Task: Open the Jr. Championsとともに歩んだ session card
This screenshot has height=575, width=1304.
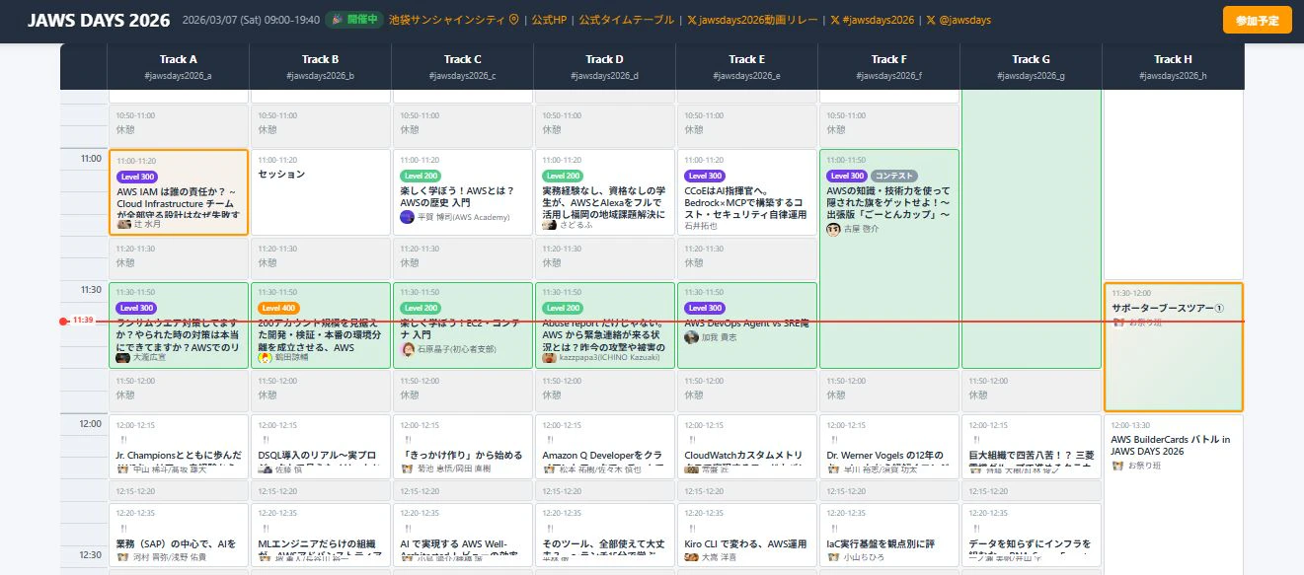Action: (x=179, y=447)
